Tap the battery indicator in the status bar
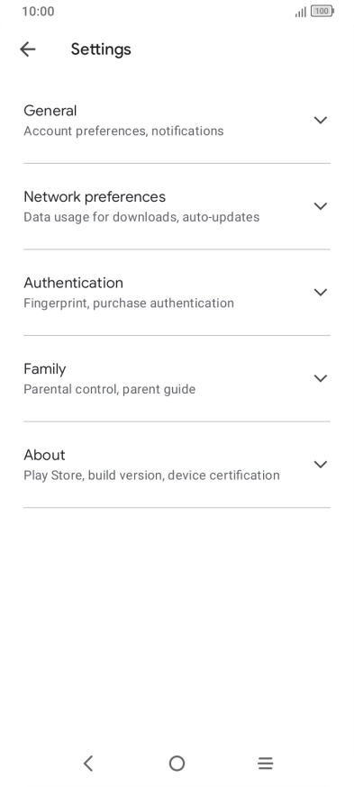This screenshot has height=787, width=354. tap(322, 11)
